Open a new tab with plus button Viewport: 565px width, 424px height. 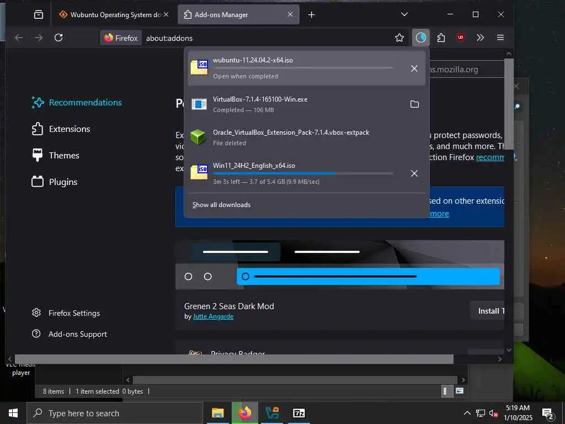[x=312, y=15]
